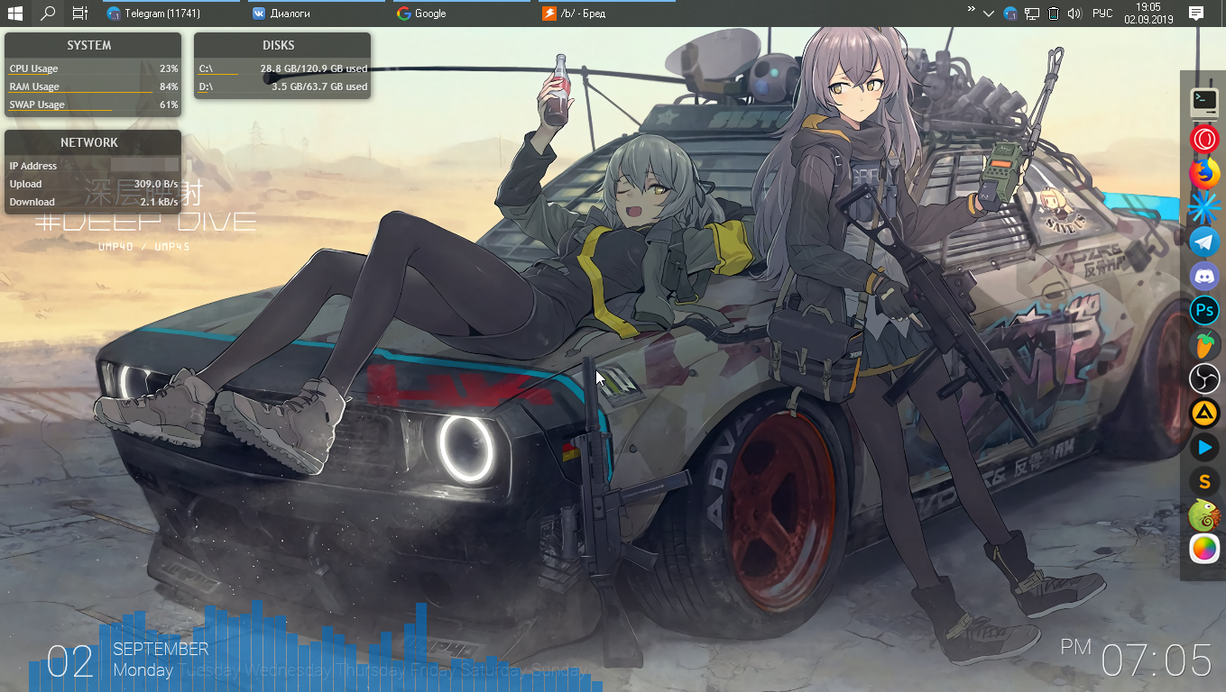Image resolution: width=1226 pixels, height=692 pixels.
Task: Click the C:\ disk usage row
Action: [x=282, y=69]
